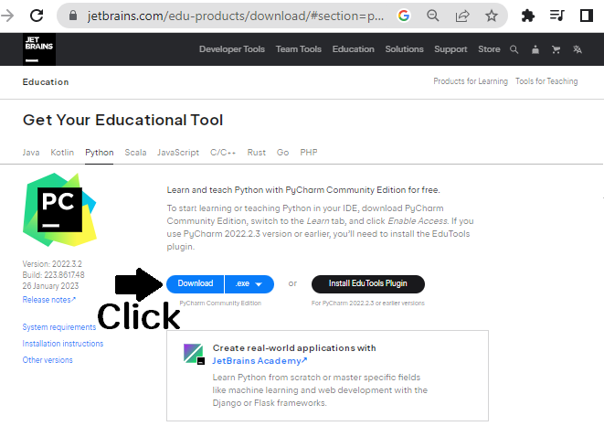The width and height of the screenshot is (604, 426).
Task: Open Support menu
Action: (450, 49)
